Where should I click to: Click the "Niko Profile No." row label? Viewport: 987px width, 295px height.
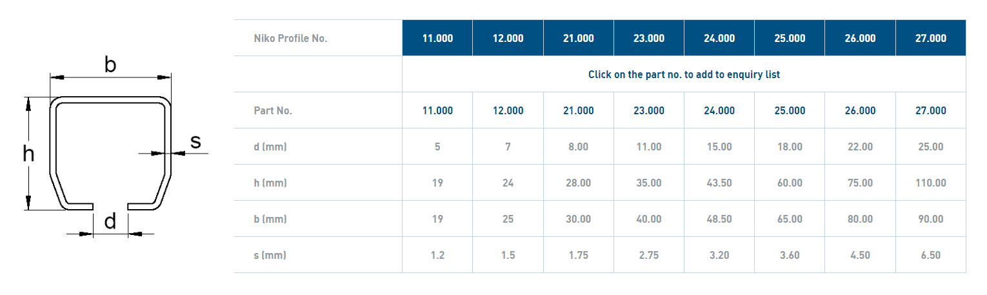coord(290,38)
